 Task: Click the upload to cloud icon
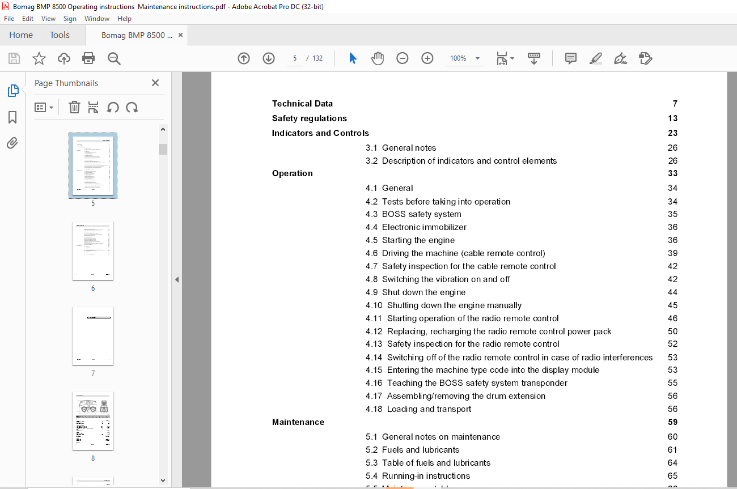tap(64, 58)
